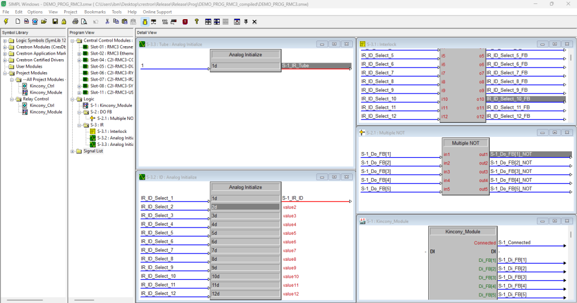577x303 pixels.
Task: Click the red Toolbox icon
Action: (x=185, y=22)
